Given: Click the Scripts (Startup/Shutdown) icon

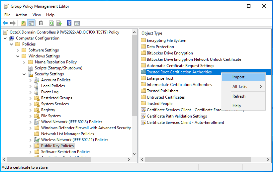Looking at the screenshot, I should pos(31,68).
